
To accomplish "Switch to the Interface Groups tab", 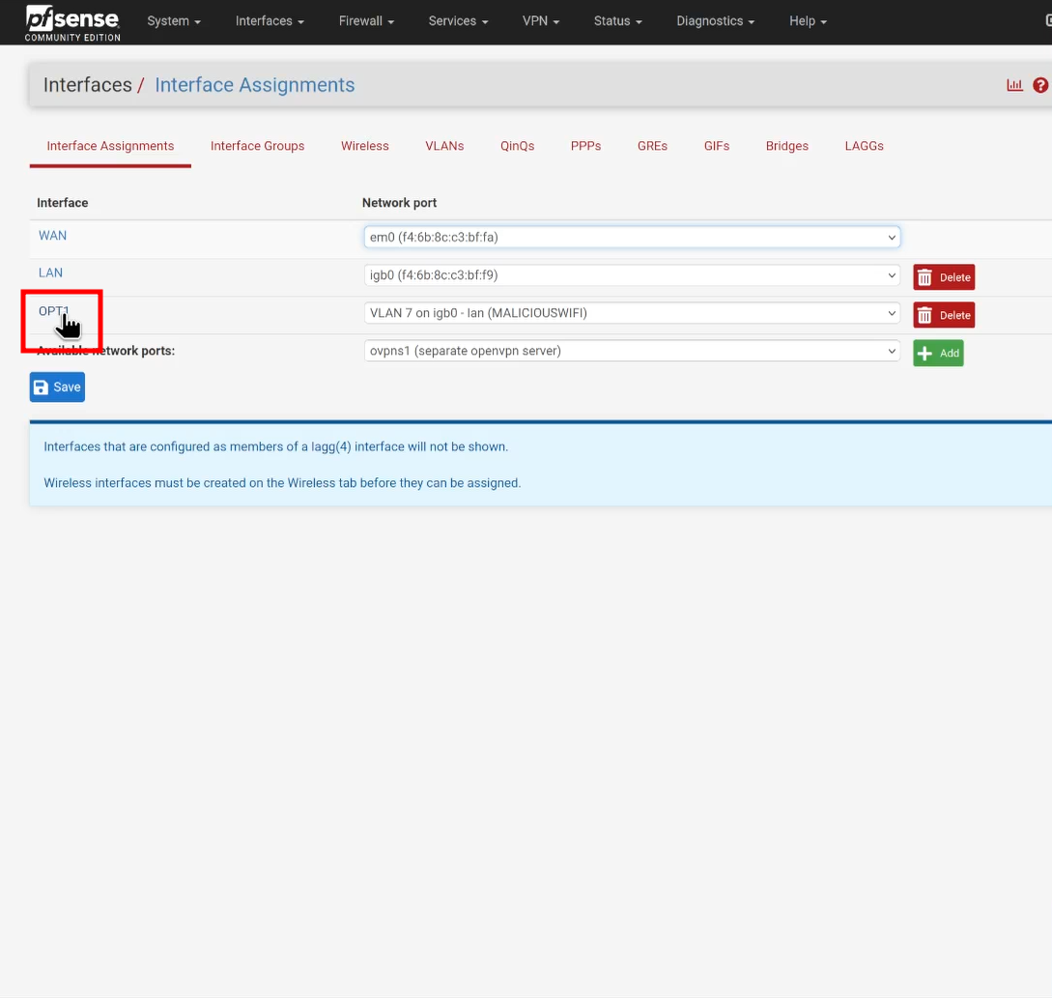I will (x=258, y=146).
